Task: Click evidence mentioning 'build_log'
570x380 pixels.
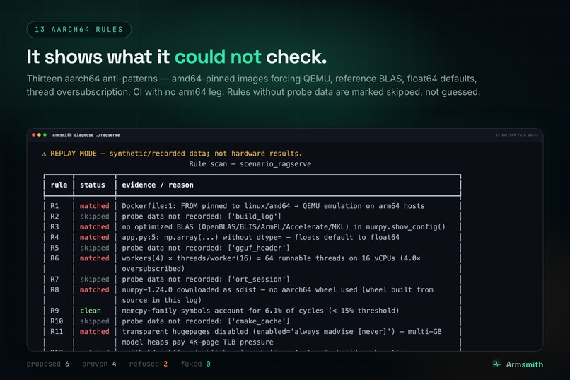Action: (202, 217)
